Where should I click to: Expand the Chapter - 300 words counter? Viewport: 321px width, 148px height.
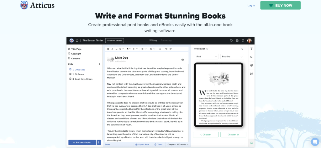coord(178,145)
